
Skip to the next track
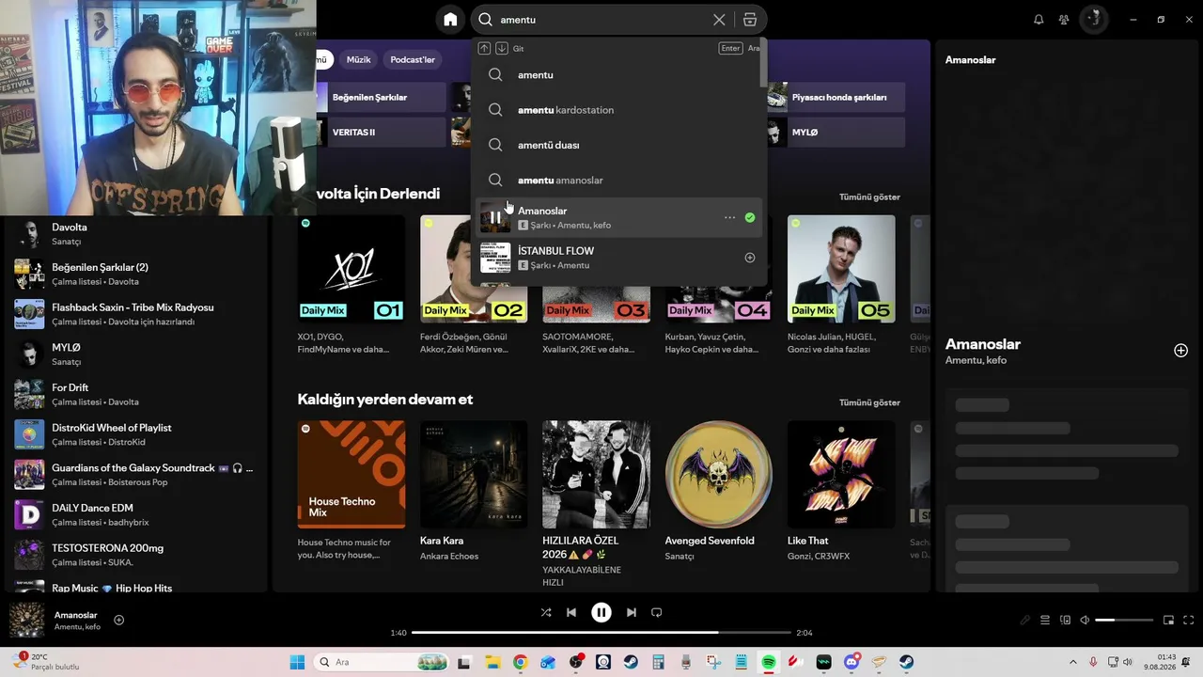click(x=632, y=612)
